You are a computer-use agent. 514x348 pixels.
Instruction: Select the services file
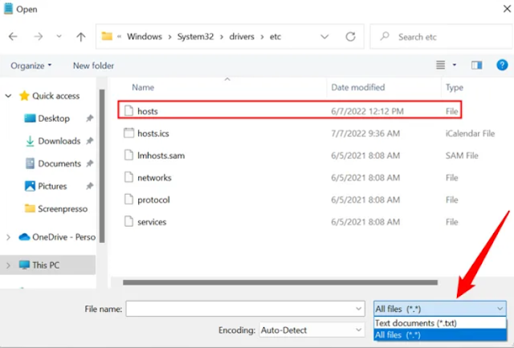point(152,222)
